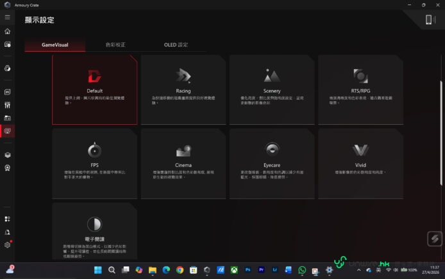The width and height of the screenshot is (445, 279).
Task: Open the taskbar gear settings icon
Action: point(329,270)
